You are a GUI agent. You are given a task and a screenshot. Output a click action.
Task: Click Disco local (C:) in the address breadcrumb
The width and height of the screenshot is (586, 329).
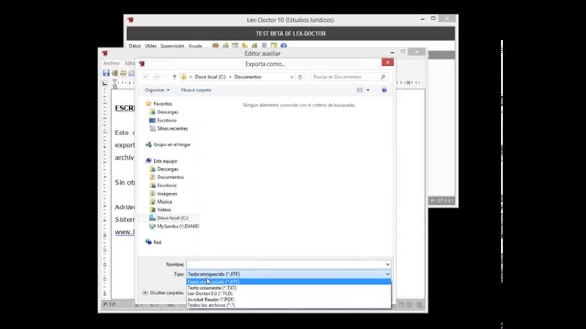coord(210,77)
